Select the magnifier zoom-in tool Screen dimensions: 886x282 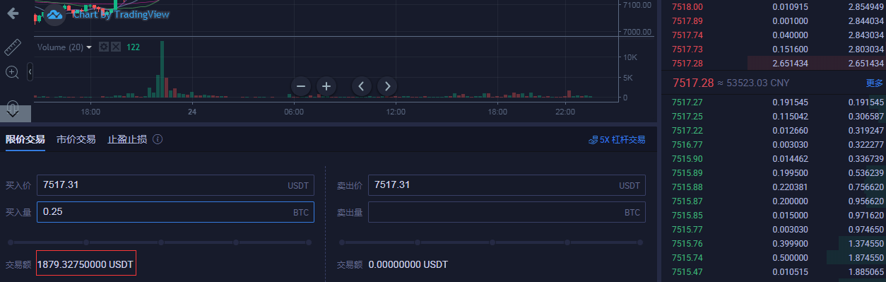(x=12, y=72)
